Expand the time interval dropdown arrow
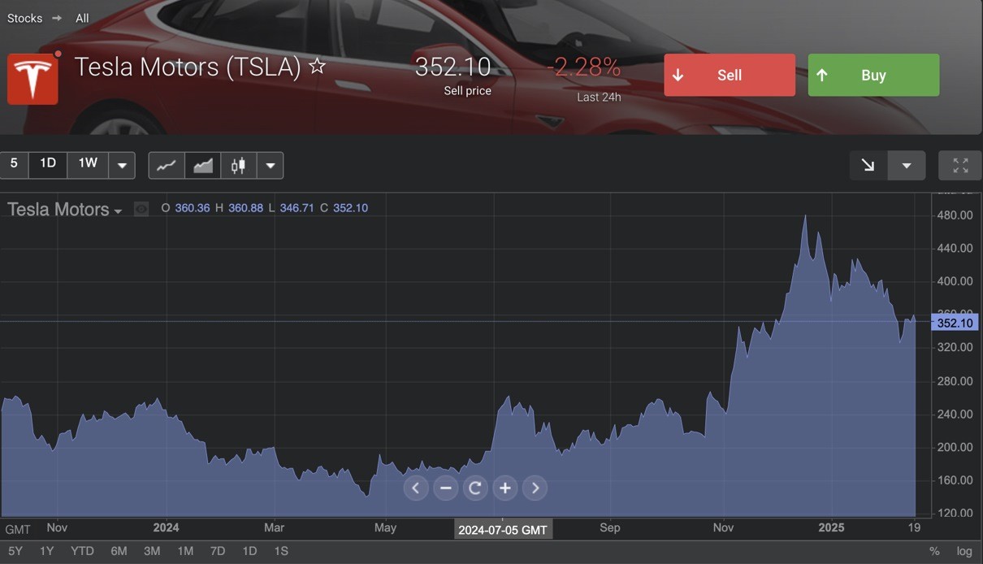The image size is (983, 564). click(x=122, y=165)
